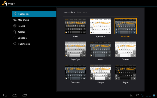The image size is (157, 98).
Task: Click the refresh icon beside Надстройки
Action: (15, 44)
